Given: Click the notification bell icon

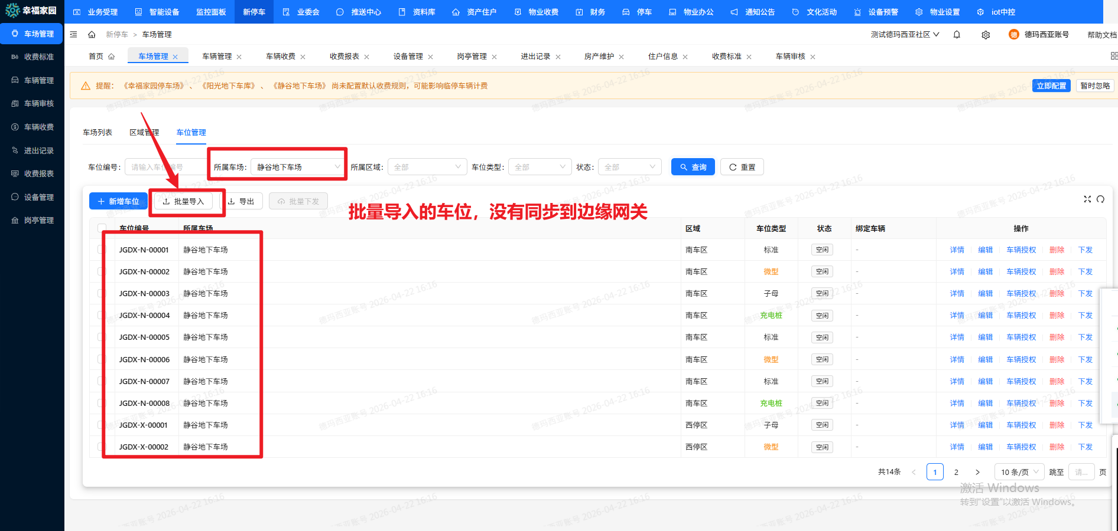Looking at the screenshot, I should [957, 35].
